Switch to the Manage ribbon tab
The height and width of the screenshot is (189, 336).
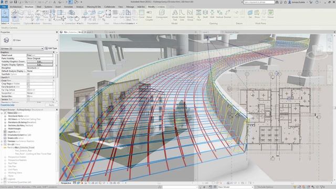tap(130, 7)
